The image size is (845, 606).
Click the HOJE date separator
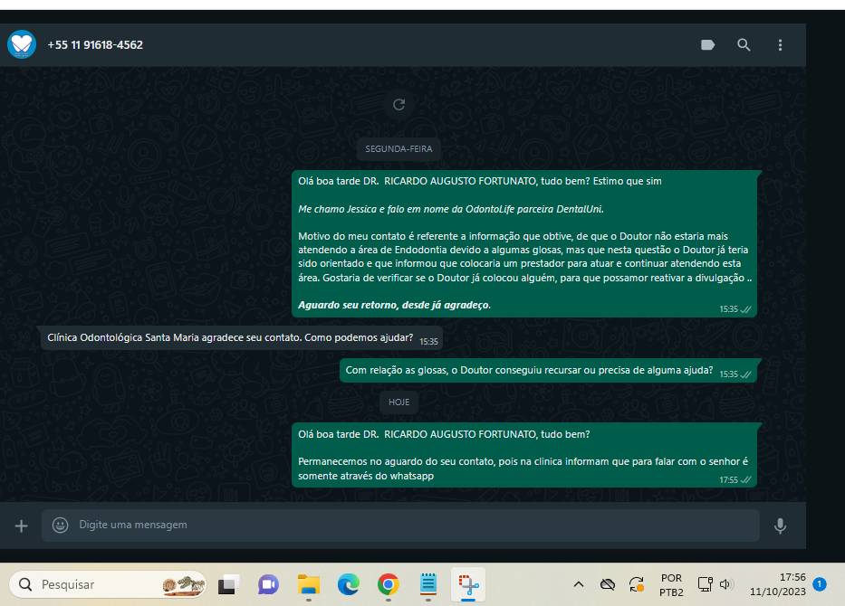click(x=398, y=402)
